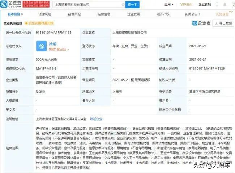Click the 查一下 search button
Image resolution: width=235 pixels, height=173 pixels.
click(132, 4)
